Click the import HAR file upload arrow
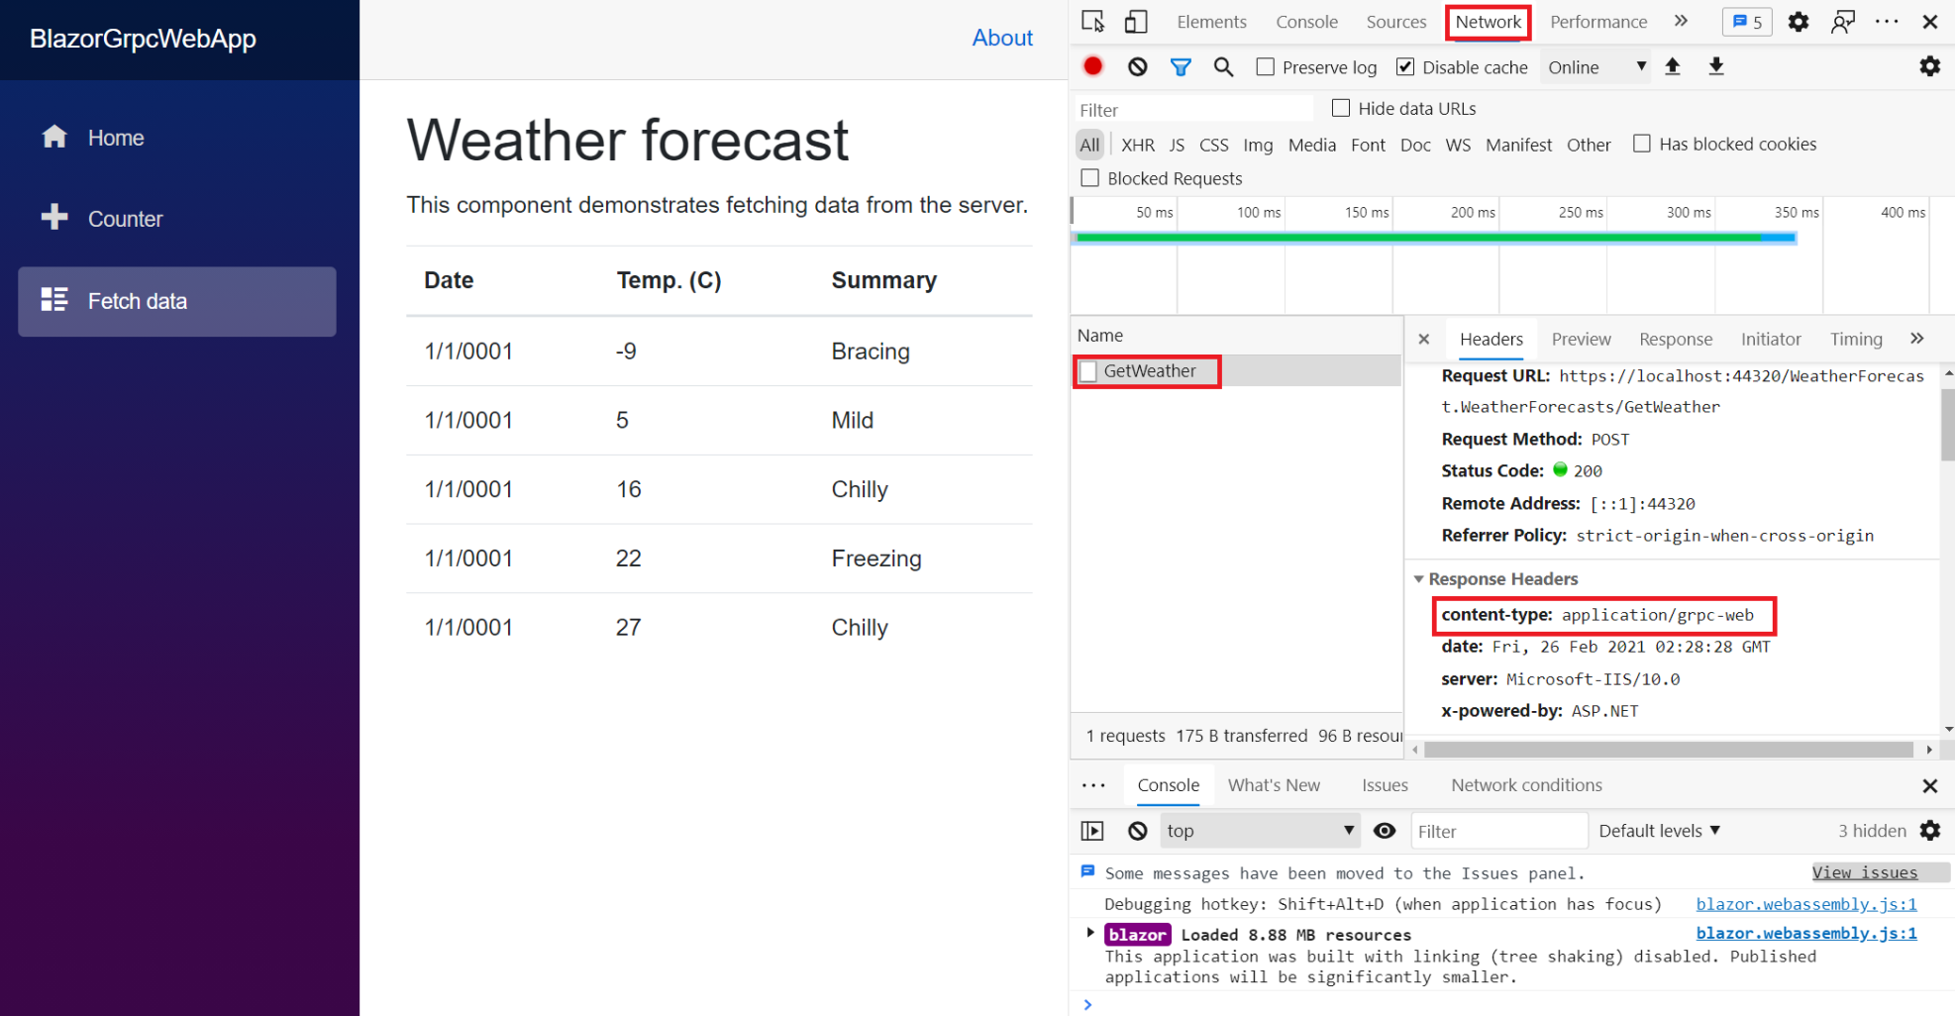This screenshot has width=1955, height=1016. click(1672, 66)
